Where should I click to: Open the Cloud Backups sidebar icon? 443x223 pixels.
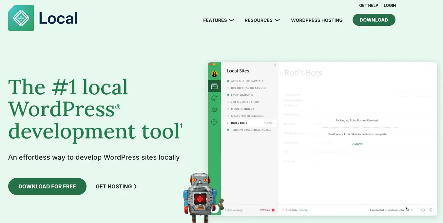(x=215, y=98)
